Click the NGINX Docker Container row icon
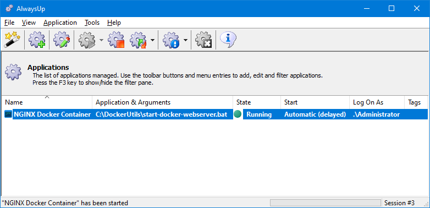This screenshot has height=208, width=430. pos(8,114)
